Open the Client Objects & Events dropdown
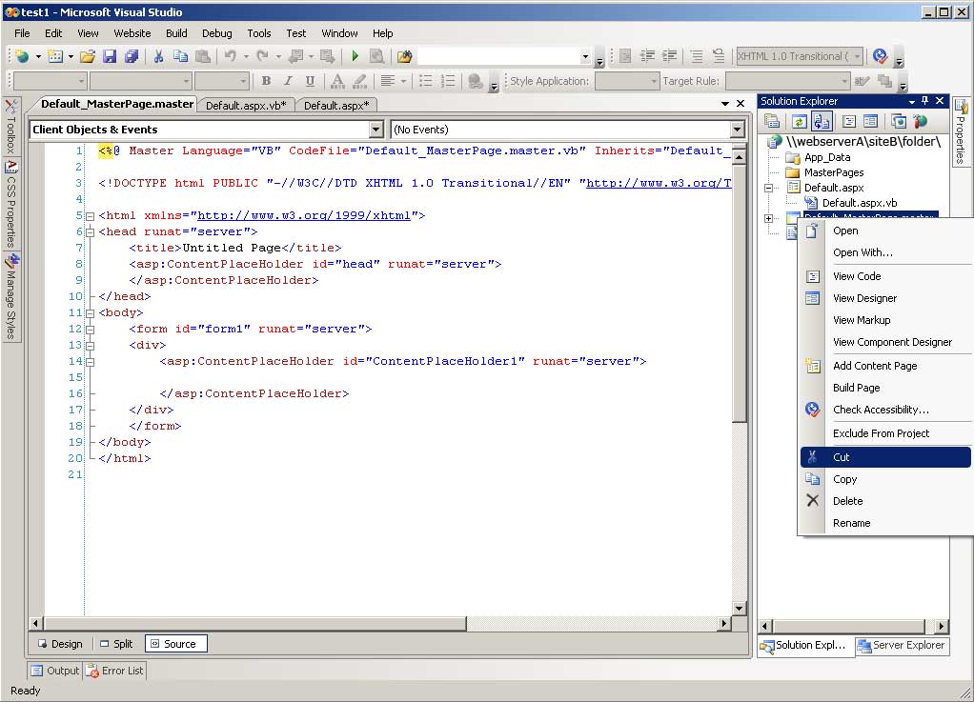The width and height of the screenshot is (974, 702). (375, 130)
